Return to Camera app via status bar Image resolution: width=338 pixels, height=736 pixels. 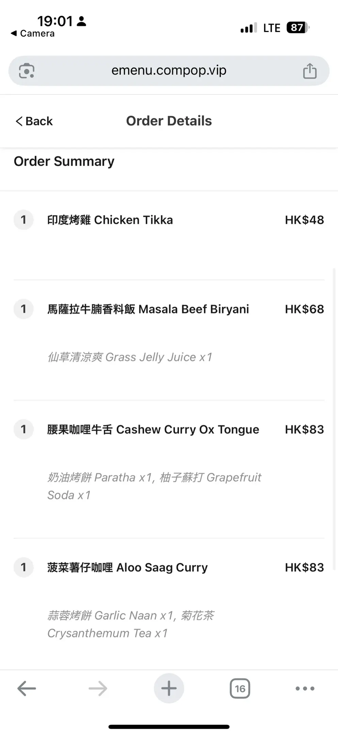point(33,33)
